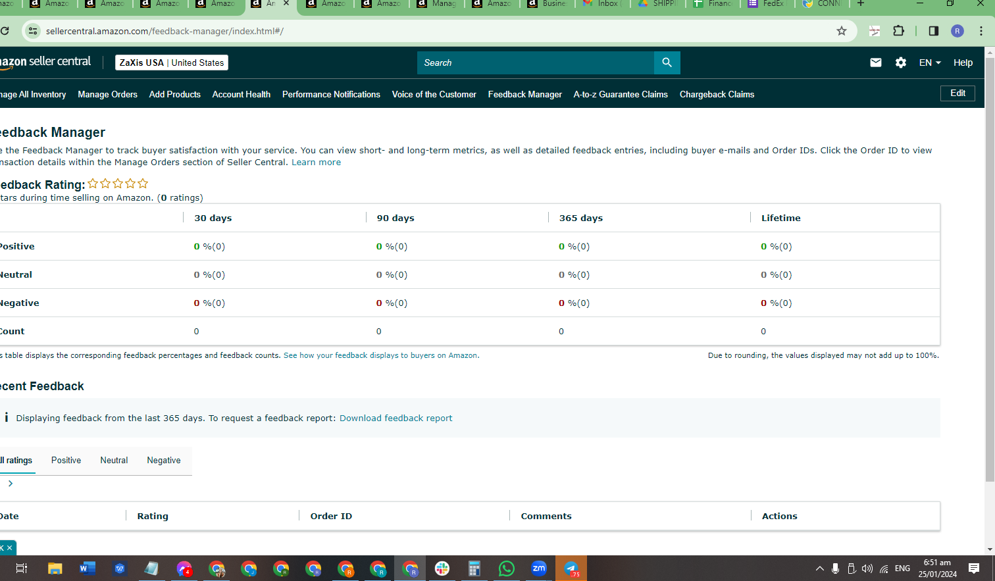Select the Positive feedback tab
Viewport: 995px width, 581px height.
(66, 461)
